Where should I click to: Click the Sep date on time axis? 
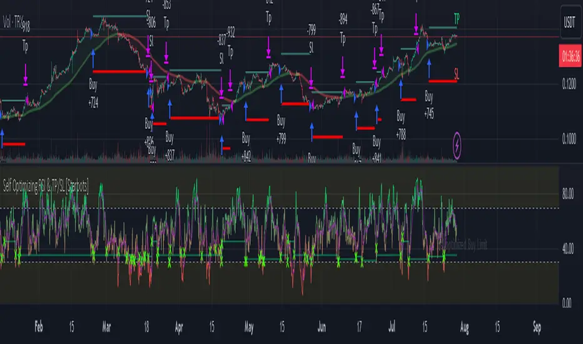pyautogui.click(x=537, y=327)
